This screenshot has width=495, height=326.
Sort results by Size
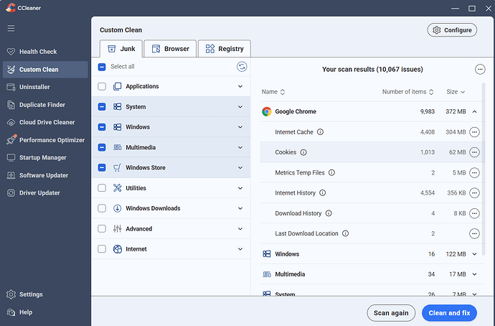(x=456, y=92)
